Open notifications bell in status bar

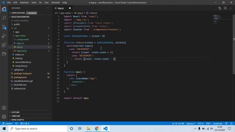[231, 124]
